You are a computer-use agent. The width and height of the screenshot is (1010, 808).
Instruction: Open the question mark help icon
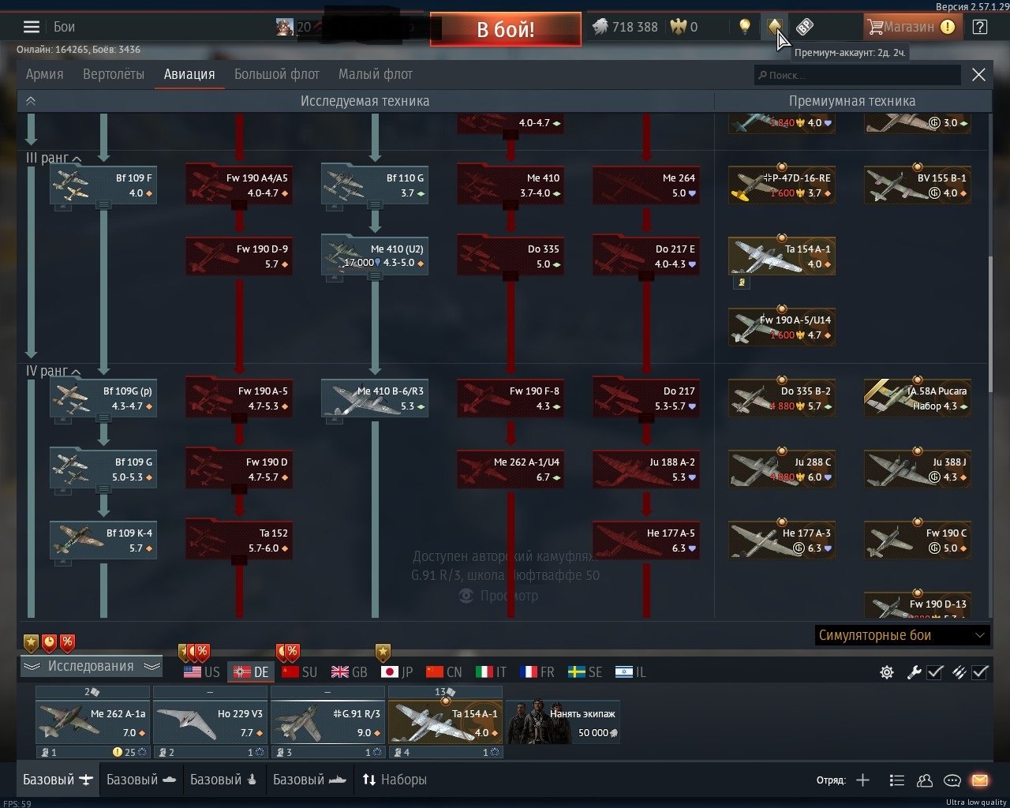coord(980,27)
